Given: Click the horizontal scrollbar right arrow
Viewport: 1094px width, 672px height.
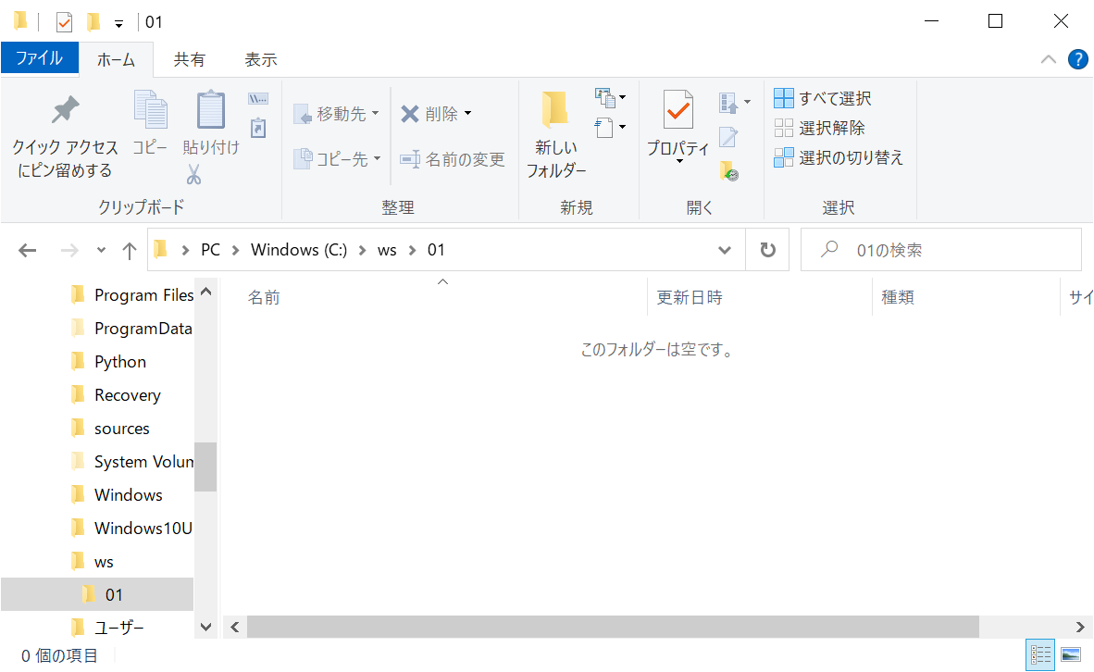Looking at the screenshot, I should coord(1080,627).
